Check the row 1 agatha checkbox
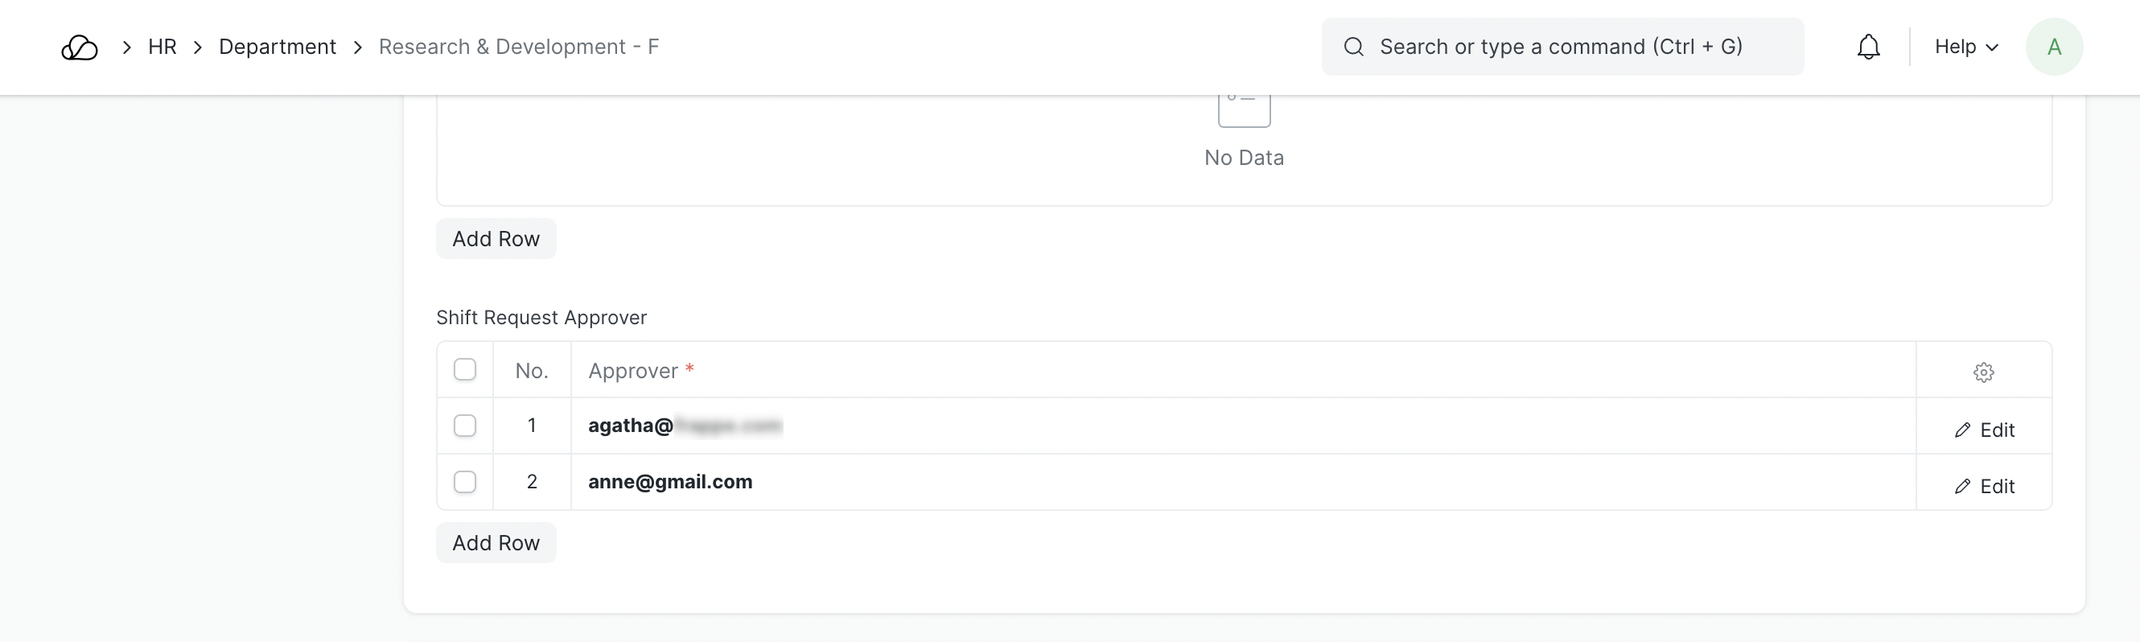Screen dimensions: 2140x642 point(465,426)
